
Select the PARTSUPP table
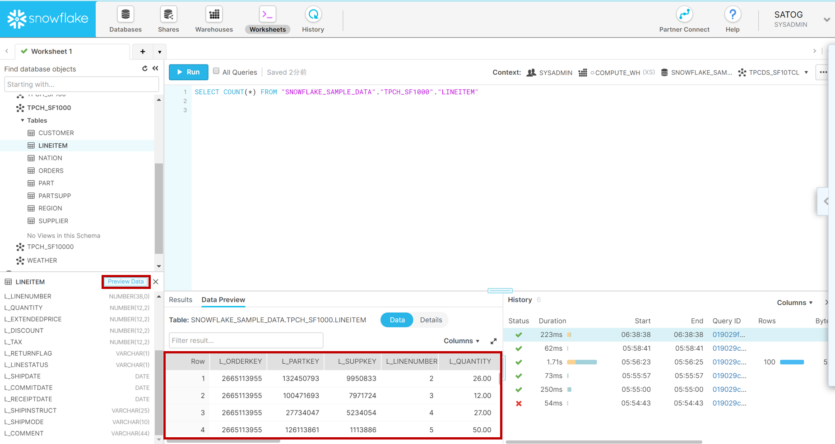55,196
